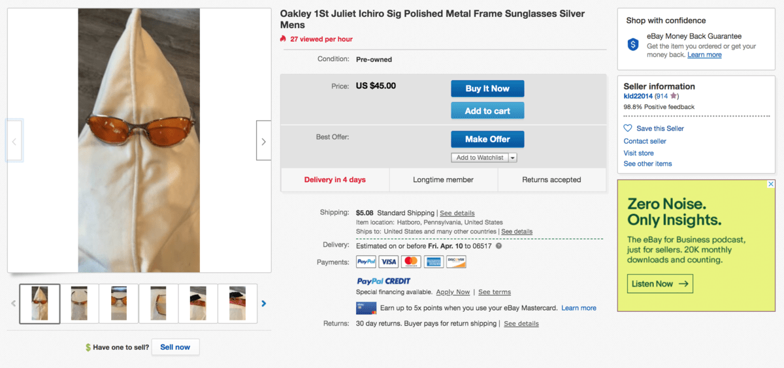This screenshot has height=368, width=784.
Task: Close the ad using the X icon
Action: (771, 185)
